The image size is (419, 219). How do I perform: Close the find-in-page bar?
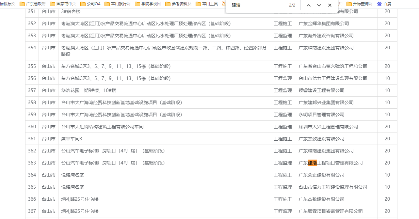click(330, 5)
